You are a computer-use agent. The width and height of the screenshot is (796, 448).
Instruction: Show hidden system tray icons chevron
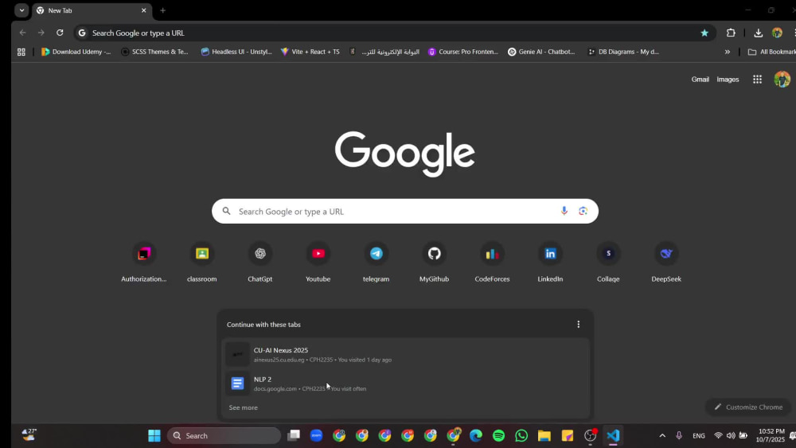[x=662, y=435]
